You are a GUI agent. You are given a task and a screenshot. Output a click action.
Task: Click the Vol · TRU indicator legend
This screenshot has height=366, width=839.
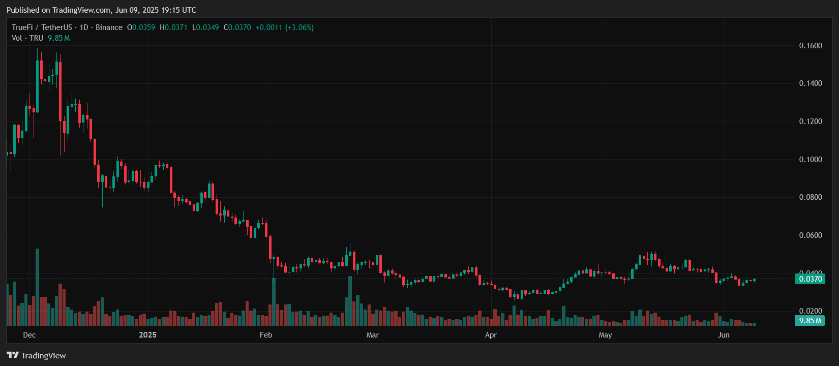(27, 38)
